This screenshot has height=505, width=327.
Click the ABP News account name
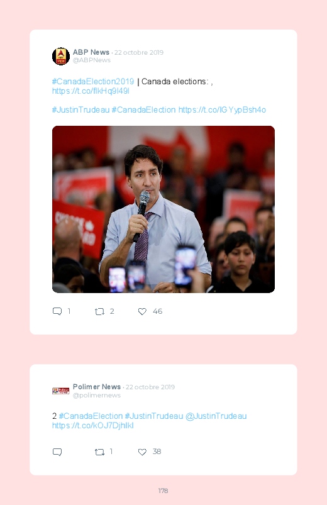click(x=91, y=52)
